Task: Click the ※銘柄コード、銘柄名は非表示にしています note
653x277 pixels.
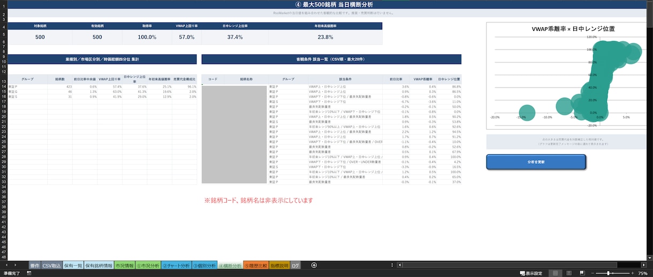Action: 258,201
